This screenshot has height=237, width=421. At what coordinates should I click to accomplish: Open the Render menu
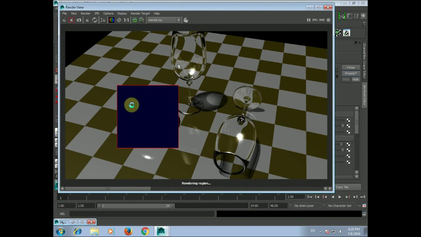pos(86,13)
